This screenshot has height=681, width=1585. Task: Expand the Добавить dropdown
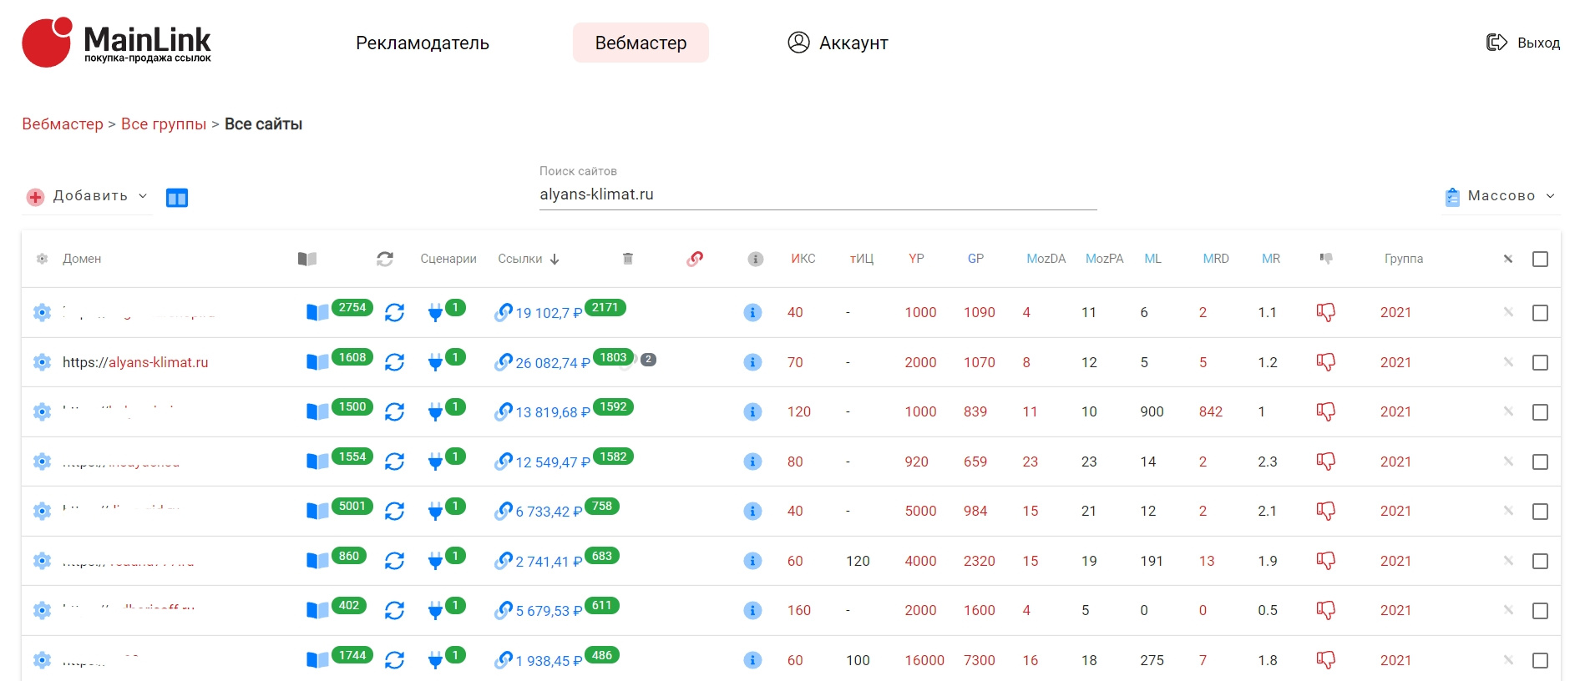pyautogui.click(x=88, y=197)
